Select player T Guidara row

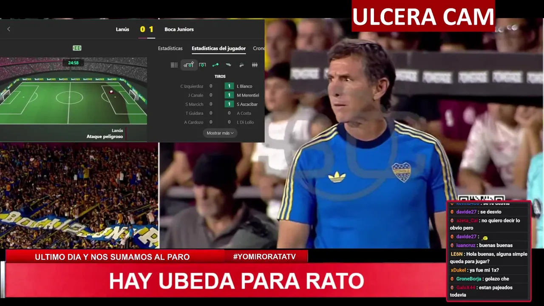(199, 113)
